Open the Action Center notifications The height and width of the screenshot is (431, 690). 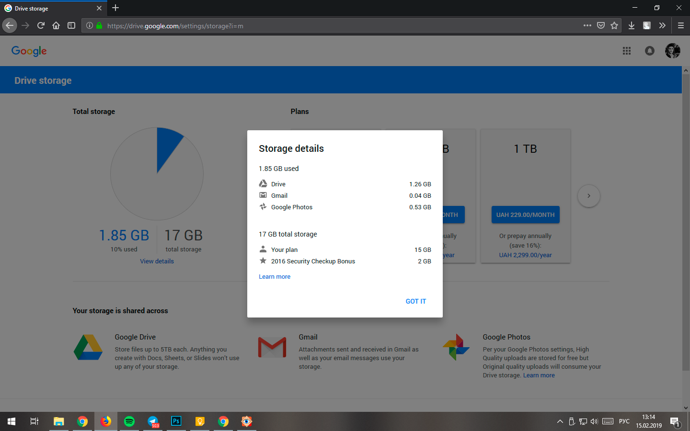pos(675,422)
